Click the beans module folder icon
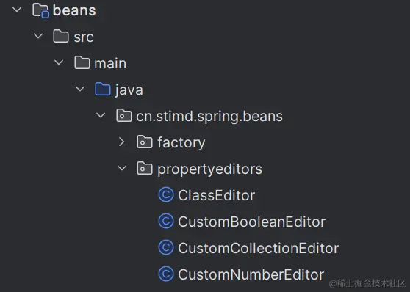Viewport: 410px width, 292px height. 41,11
